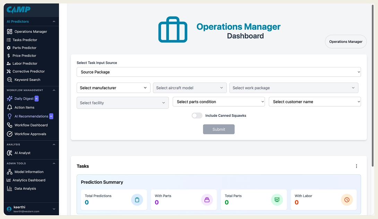Open the three-dot menu in Tasks panel
Image resolution: width=378 pixels, height=219 pixels.
tap(356, 166)
